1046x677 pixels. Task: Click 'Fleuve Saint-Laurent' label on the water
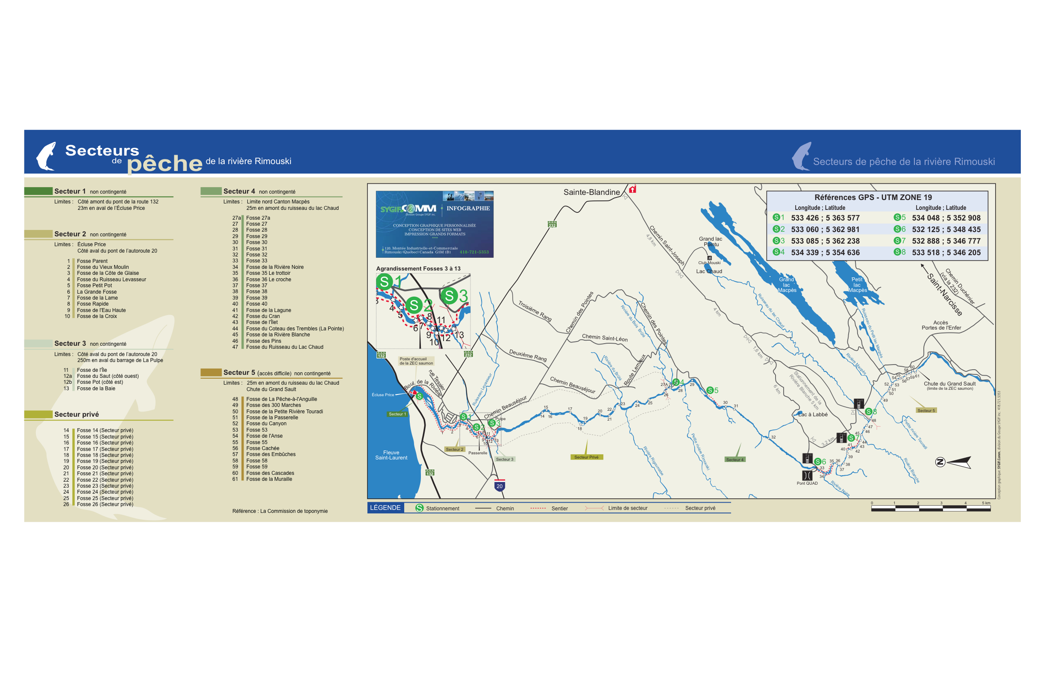391,455
